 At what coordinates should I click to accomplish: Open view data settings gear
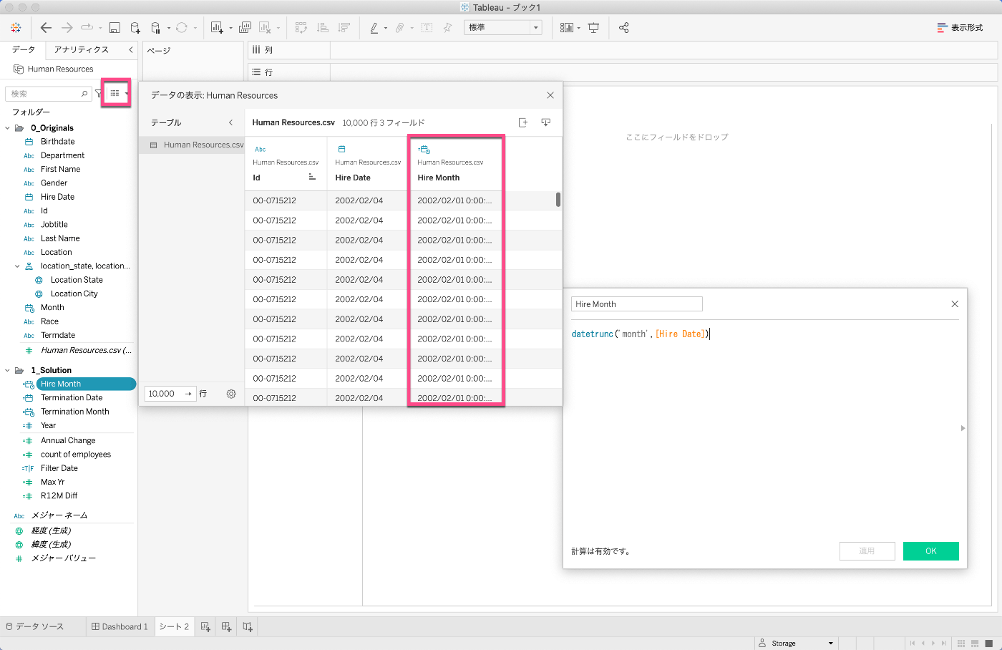tap(231, 394)
